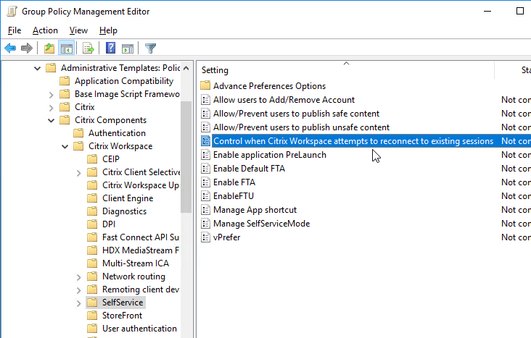
Task: Select Control when Citrix Workspace attempts to reconnect
Action: (353, 141)
